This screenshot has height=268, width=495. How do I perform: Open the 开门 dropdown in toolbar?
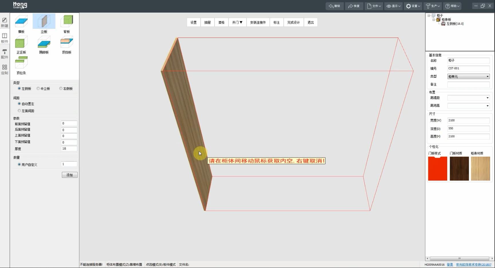[x=237, y=22]
